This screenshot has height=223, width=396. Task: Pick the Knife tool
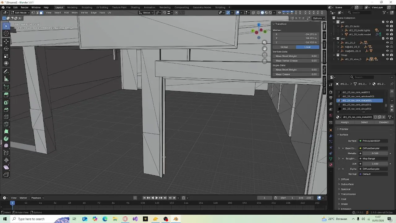point(6,124)
